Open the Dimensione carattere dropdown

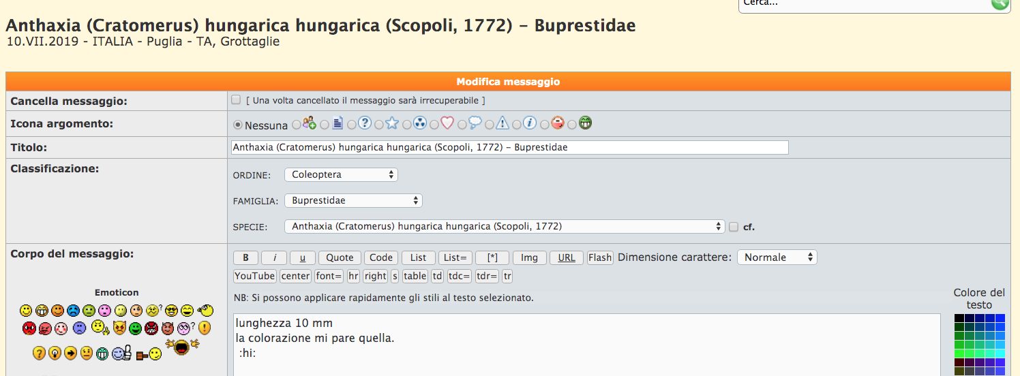click(777, 257)
